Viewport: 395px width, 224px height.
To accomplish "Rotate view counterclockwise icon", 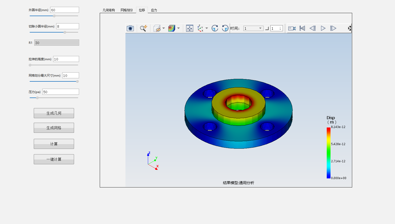I will [x=225, y=28].
